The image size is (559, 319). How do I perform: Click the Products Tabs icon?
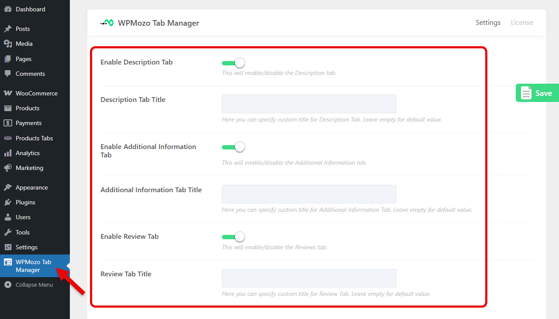click(x=8, y=138)
